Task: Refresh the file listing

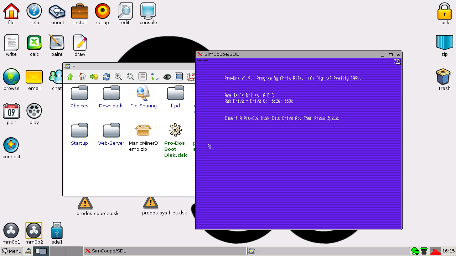Action: click(106, 76)
